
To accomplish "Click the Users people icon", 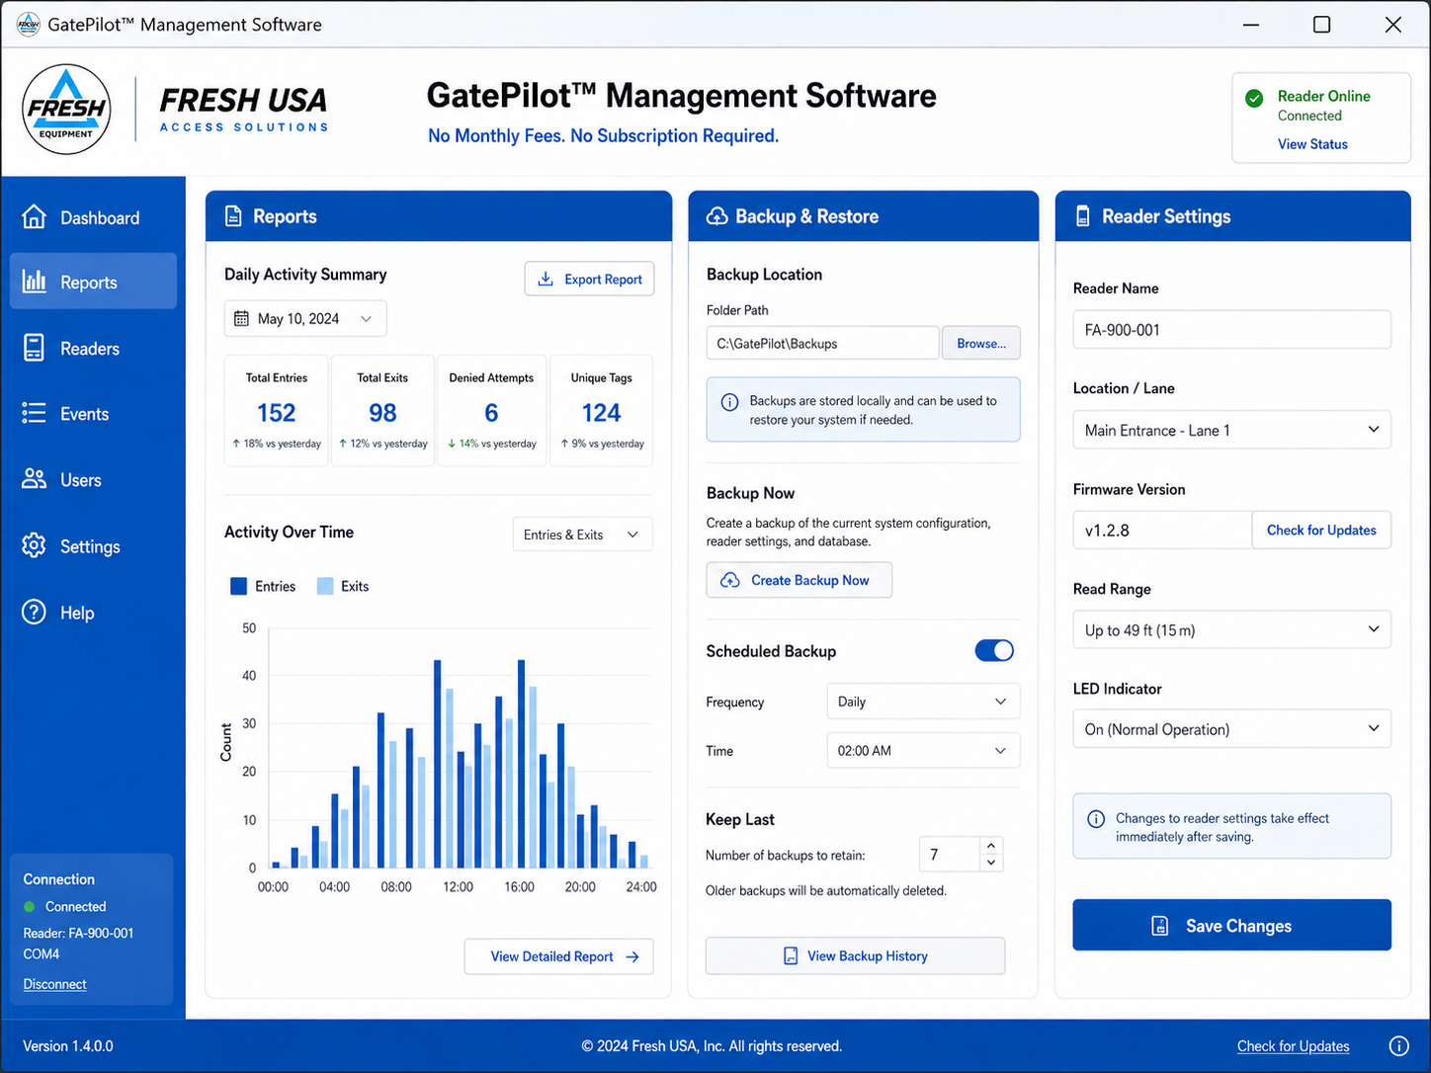I will 34,479.
